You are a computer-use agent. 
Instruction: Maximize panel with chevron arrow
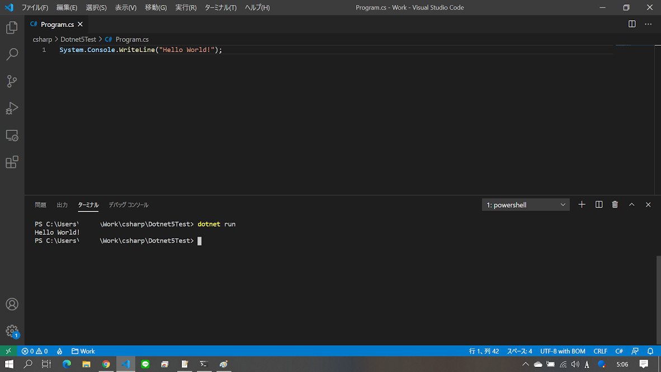click(x=631, y=204)
